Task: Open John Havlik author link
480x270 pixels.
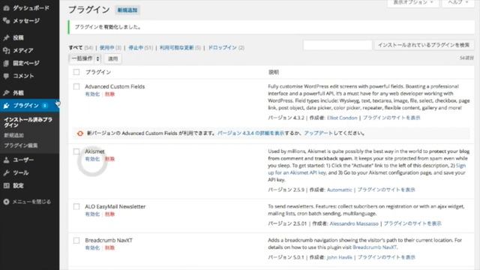Action: 340,257
